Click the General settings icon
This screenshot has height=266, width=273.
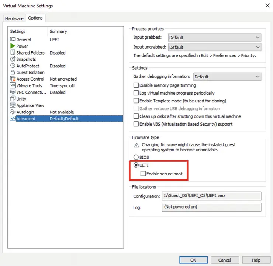coord(13,39)
